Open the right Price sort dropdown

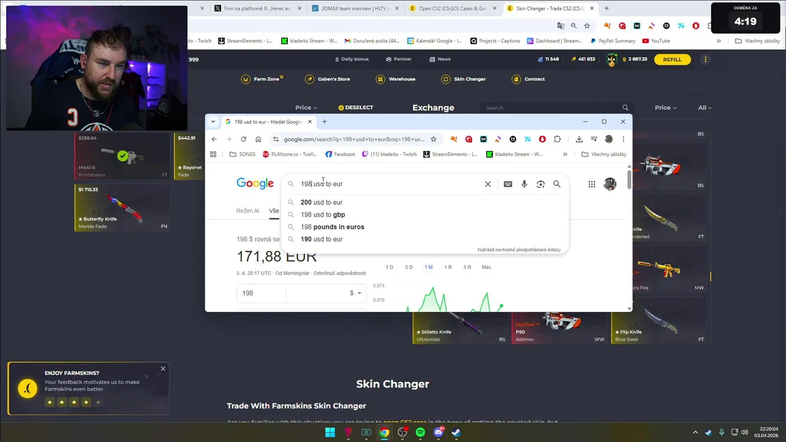click(x=666, y=108)
